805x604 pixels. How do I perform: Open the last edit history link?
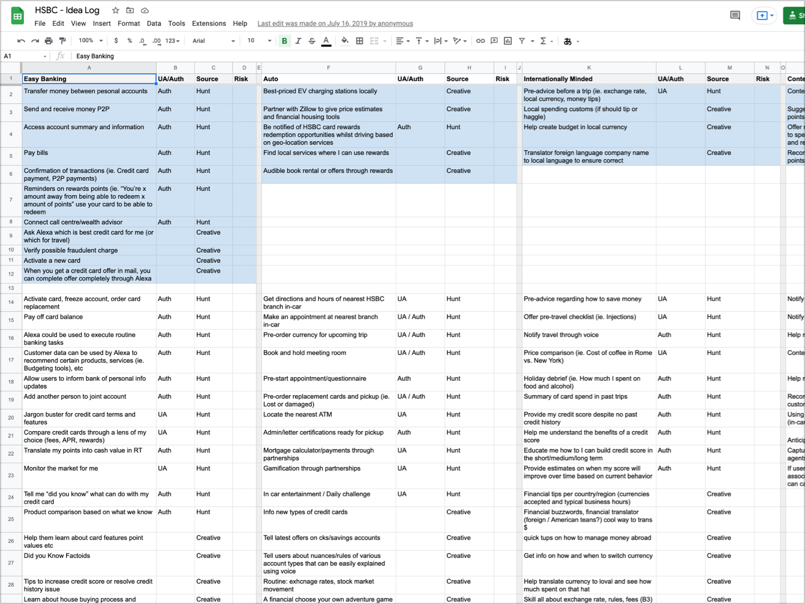[335, 23]
